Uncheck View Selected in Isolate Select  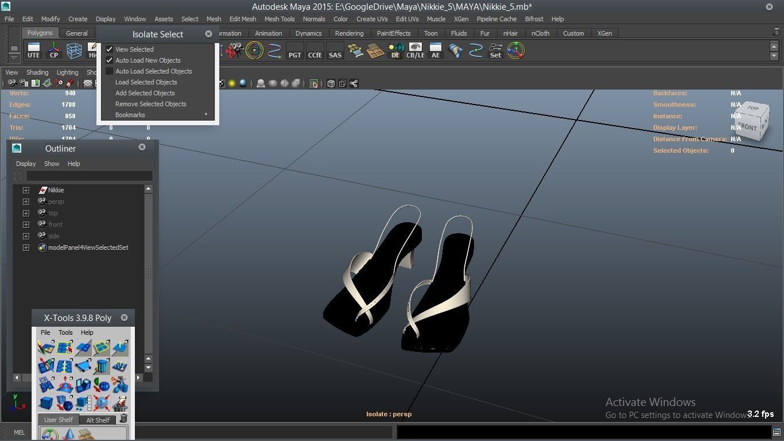[109, 49]
